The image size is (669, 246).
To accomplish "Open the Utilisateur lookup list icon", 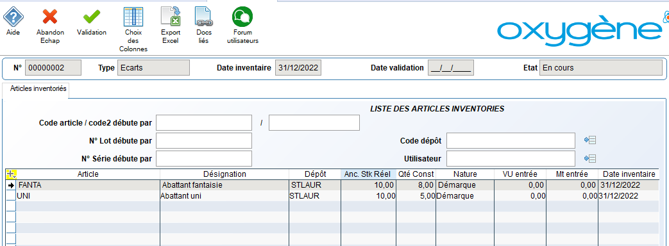I will point(590,159).
